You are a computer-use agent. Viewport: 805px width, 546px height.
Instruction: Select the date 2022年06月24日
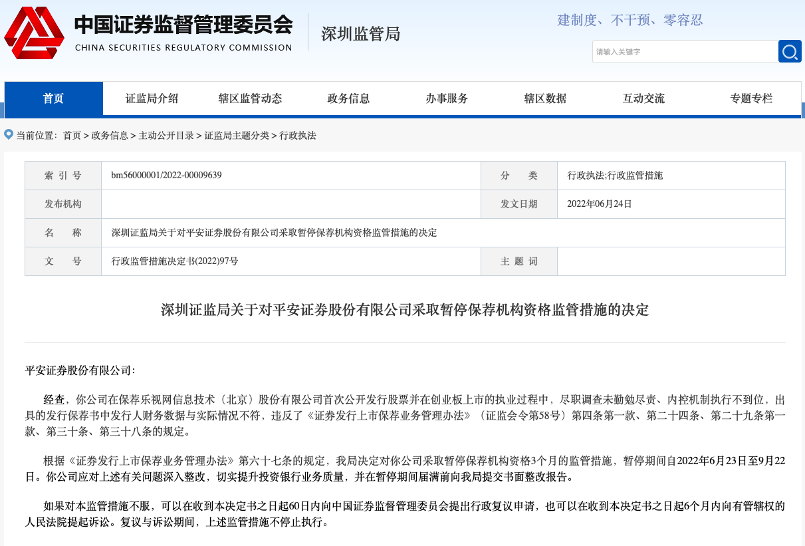coord(600,204)
